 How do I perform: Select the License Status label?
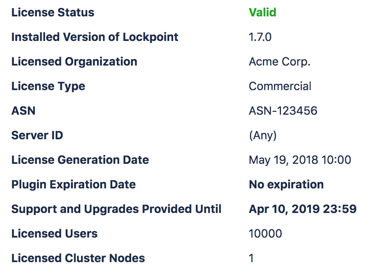(x=53, y=12)
